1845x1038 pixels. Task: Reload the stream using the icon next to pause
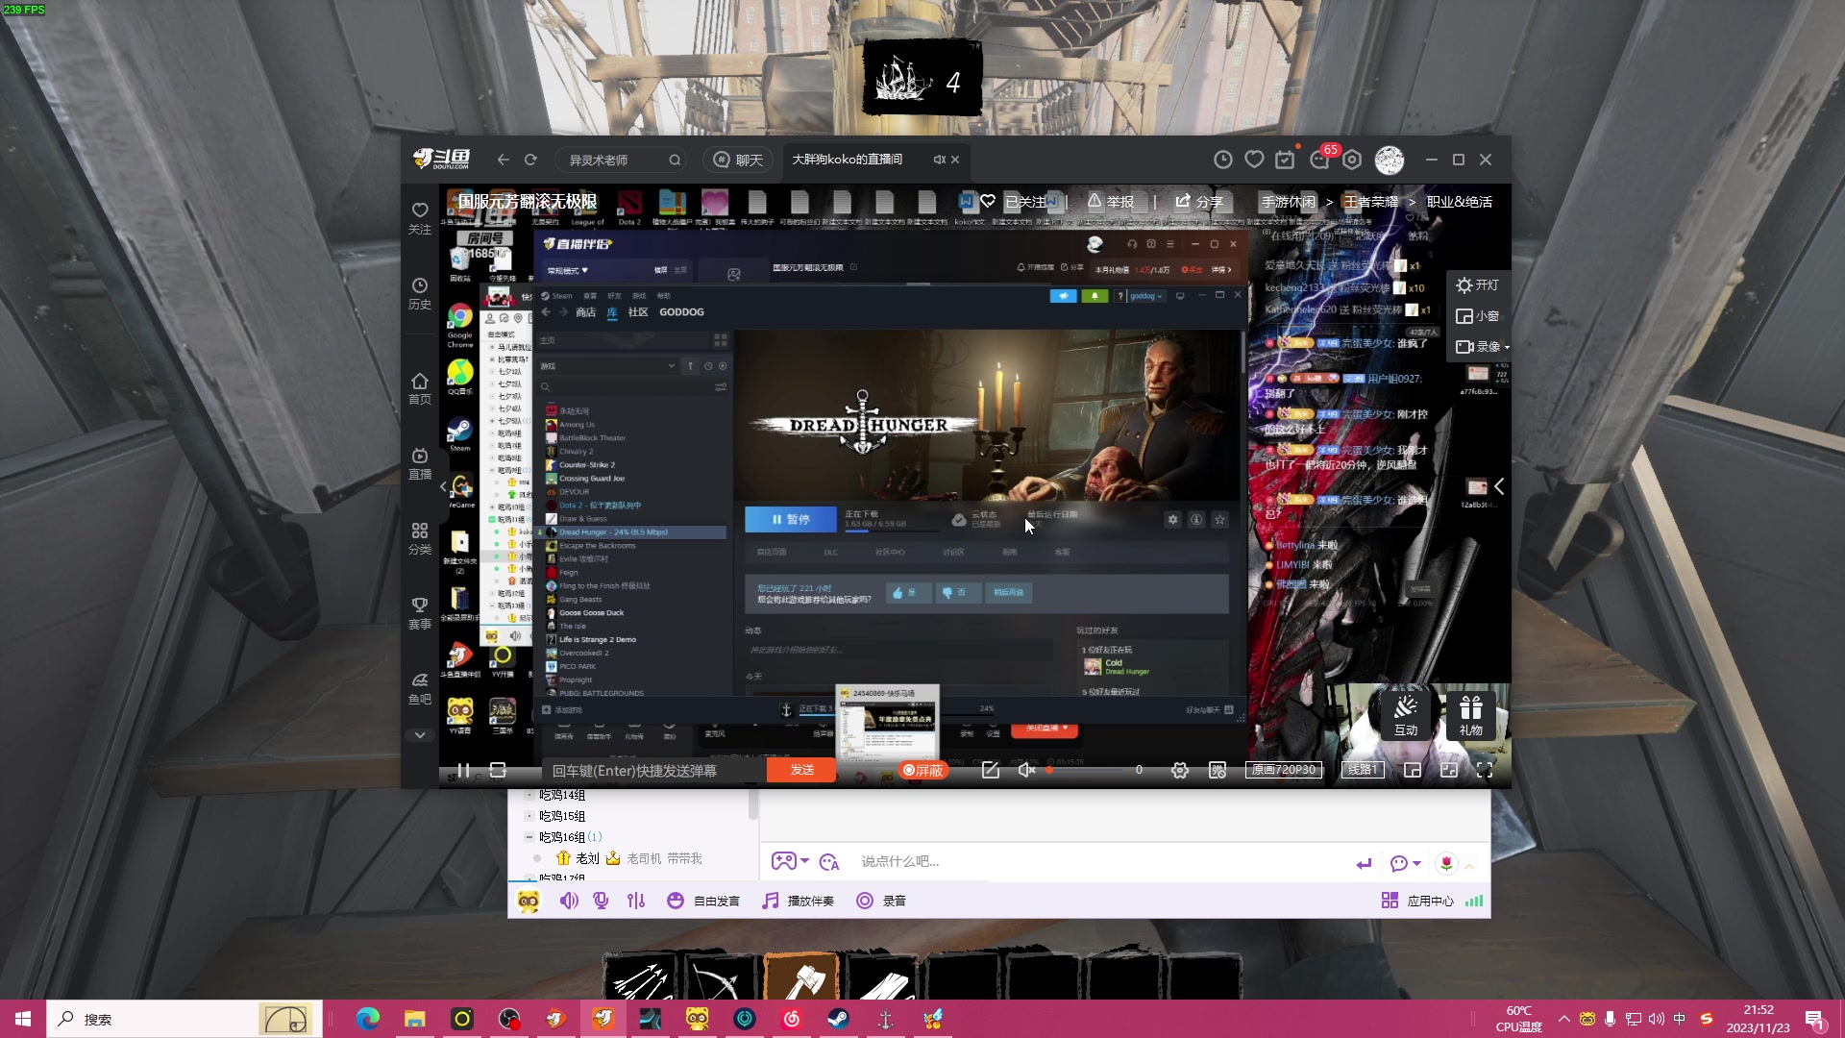(498, 770)
